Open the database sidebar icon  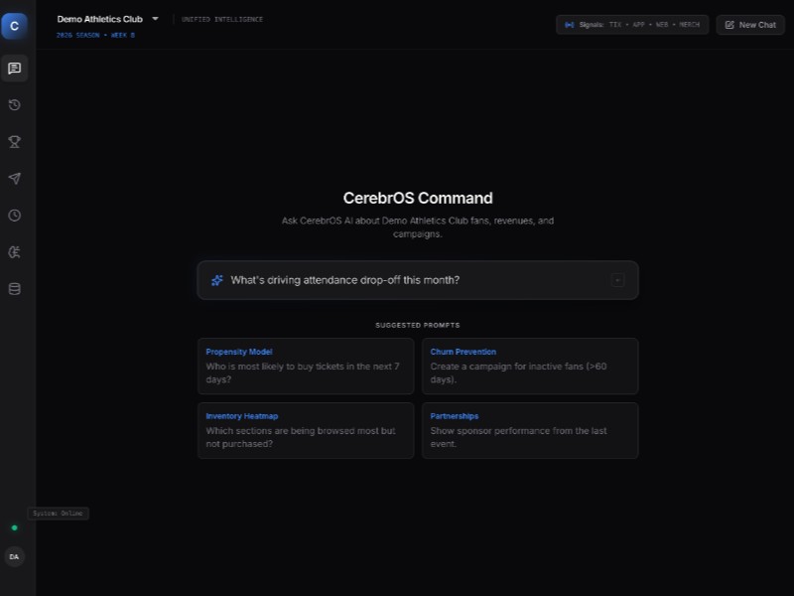[14, 288]
